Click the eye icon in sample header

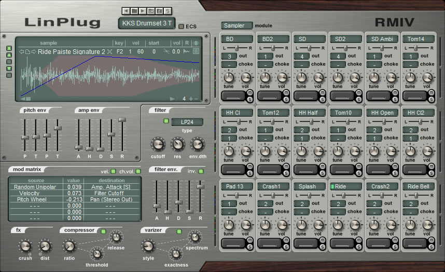196,43
